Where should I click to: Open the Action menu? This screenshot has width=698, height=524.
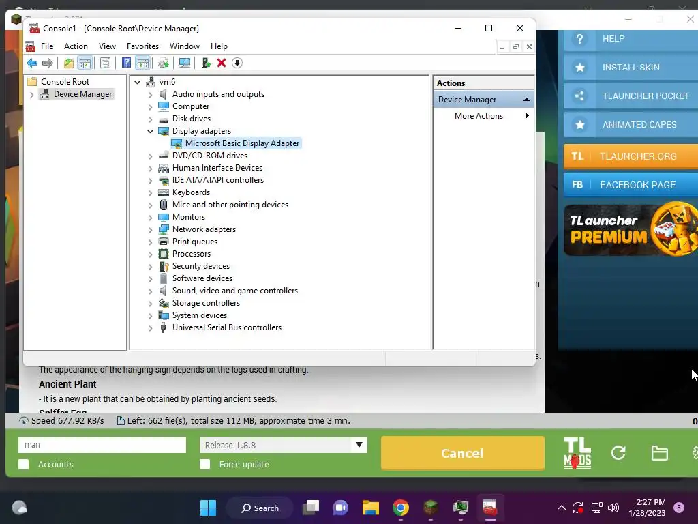click(76, 46)
